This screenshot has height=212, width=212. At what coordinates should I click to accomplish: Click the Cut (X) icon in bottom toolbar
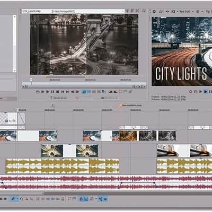click(x=38, y=199)
